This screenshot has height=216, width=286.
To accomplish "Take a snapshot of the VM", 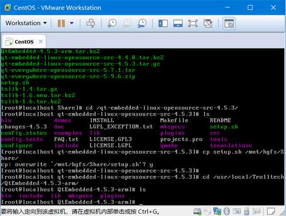I will [112, 23].
